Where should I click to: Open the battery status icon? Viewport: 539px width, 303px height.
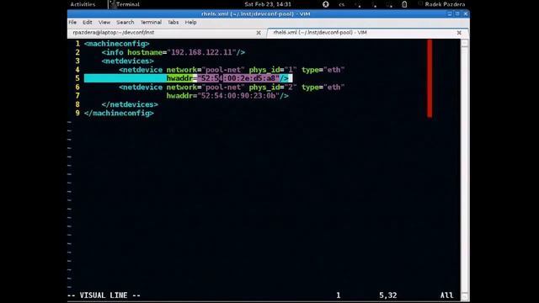pyautogui.click(x=404, y=4)
